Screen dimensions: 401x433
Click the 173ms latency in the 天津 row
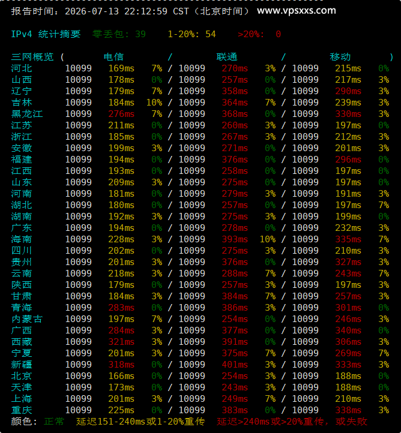(121, 387)
